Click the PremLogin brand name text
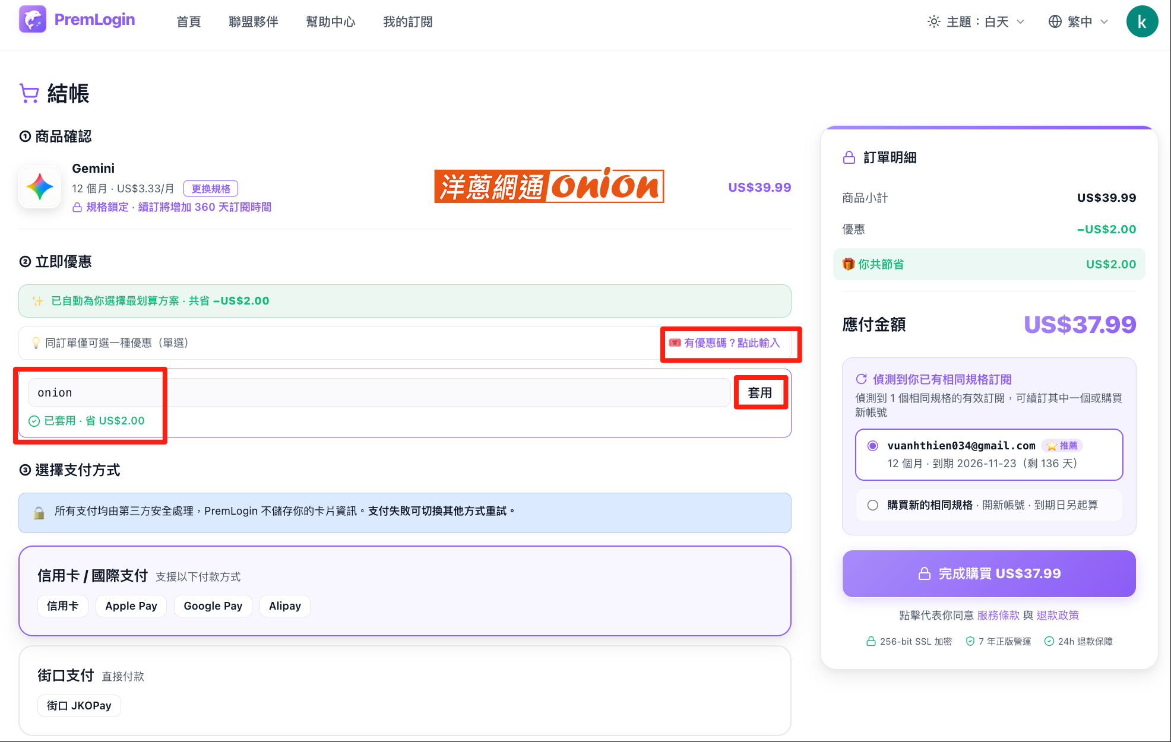This screenshot has width=1171, height=742. click(x=94, y=20)
